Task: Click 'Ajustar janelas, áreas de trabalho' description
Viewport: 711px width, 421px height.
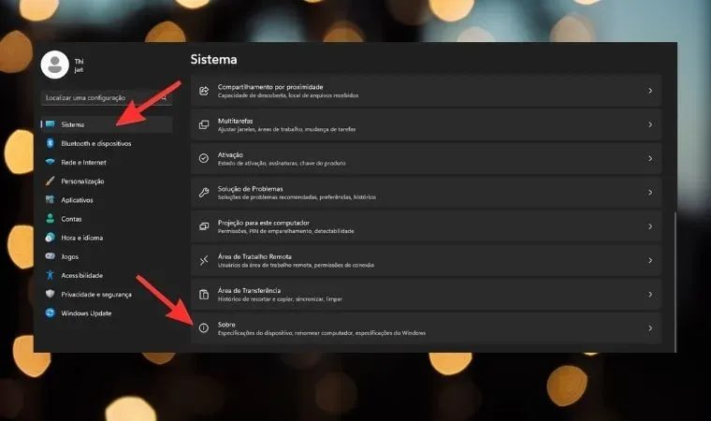Action: (286, 129)
